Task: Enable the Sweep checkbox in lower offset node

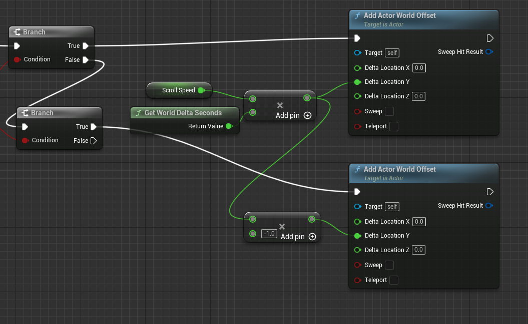Action: (389, 265)
